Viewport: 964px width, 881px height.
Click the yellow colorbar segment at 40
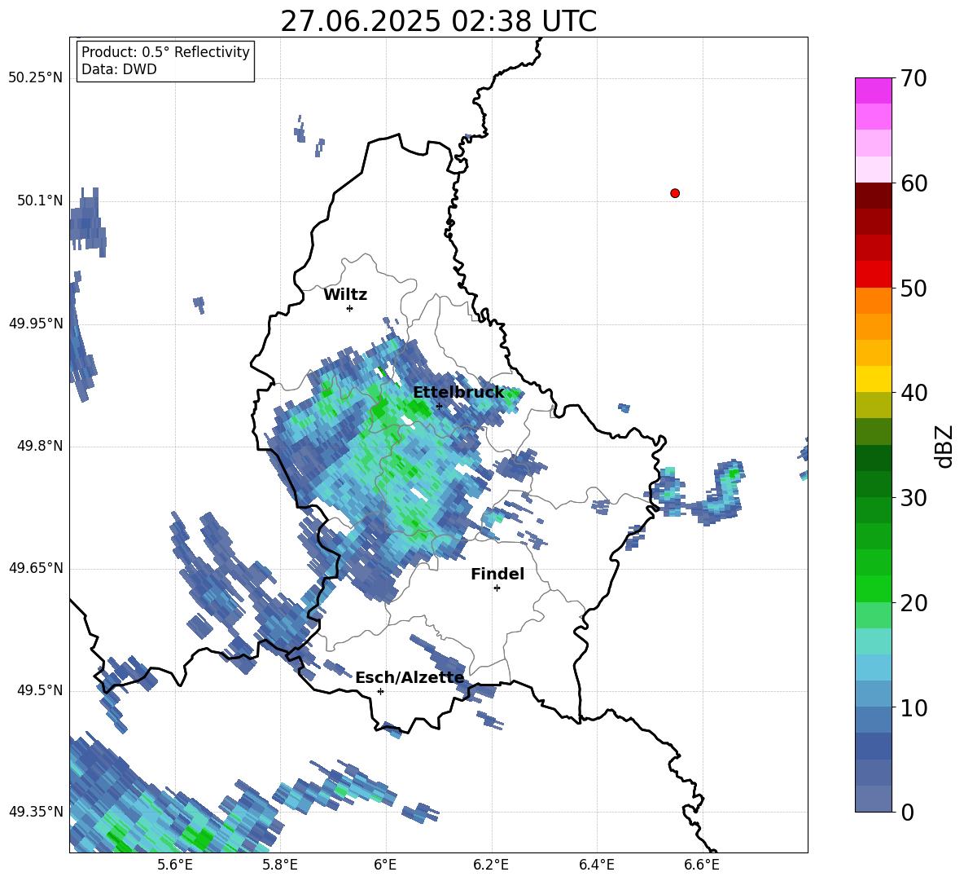[x=873, y=379]
